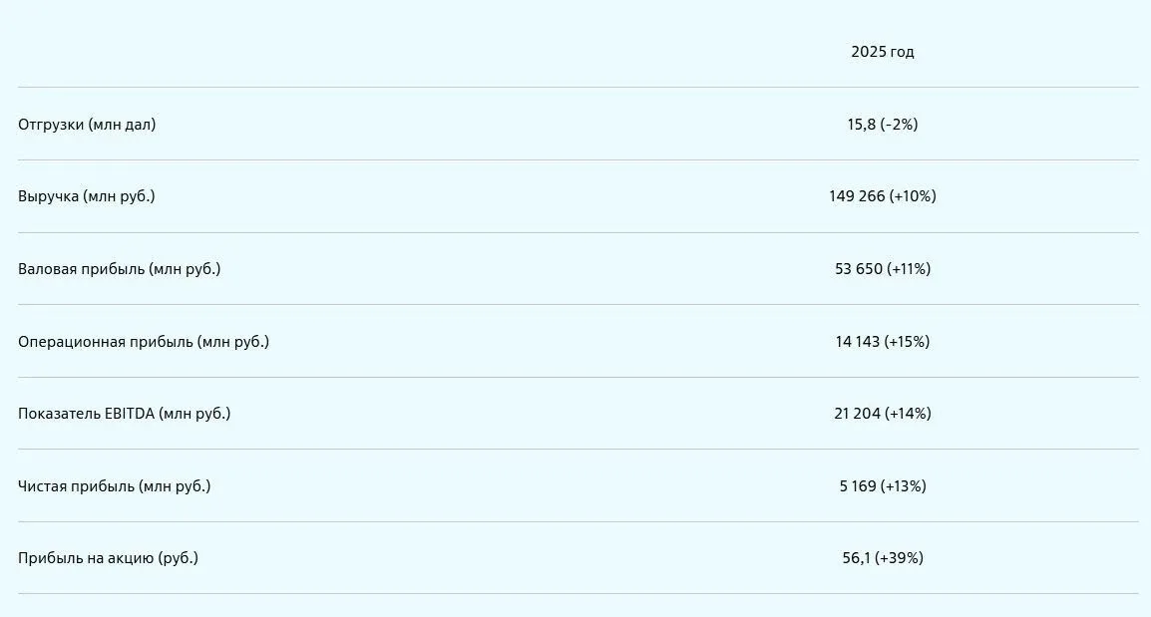Select the "Отгрузки (млн дал)" row label
The height and width of the screenshot is (617, 1151).
87,125
